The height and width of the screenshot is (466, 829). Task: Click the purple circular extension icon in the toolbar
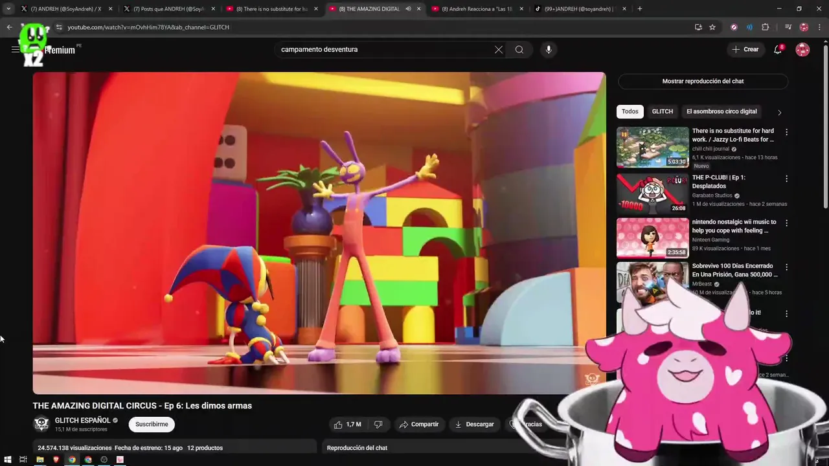734,27
